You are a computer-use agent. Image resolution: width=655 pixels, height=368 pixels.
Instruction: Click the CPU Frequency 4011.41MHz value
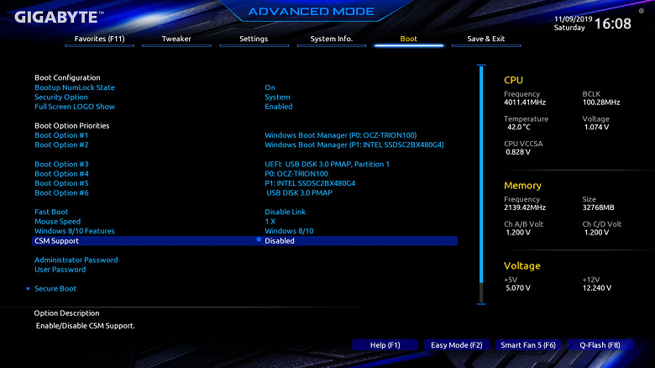point(525,102)
